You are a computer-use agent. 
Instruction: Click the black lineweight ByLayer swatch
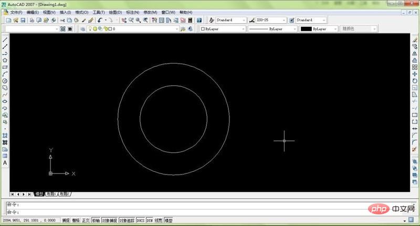click(306, 29)
